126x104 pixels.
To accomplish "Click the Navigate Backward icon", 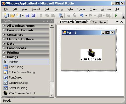I will (100, 15).
